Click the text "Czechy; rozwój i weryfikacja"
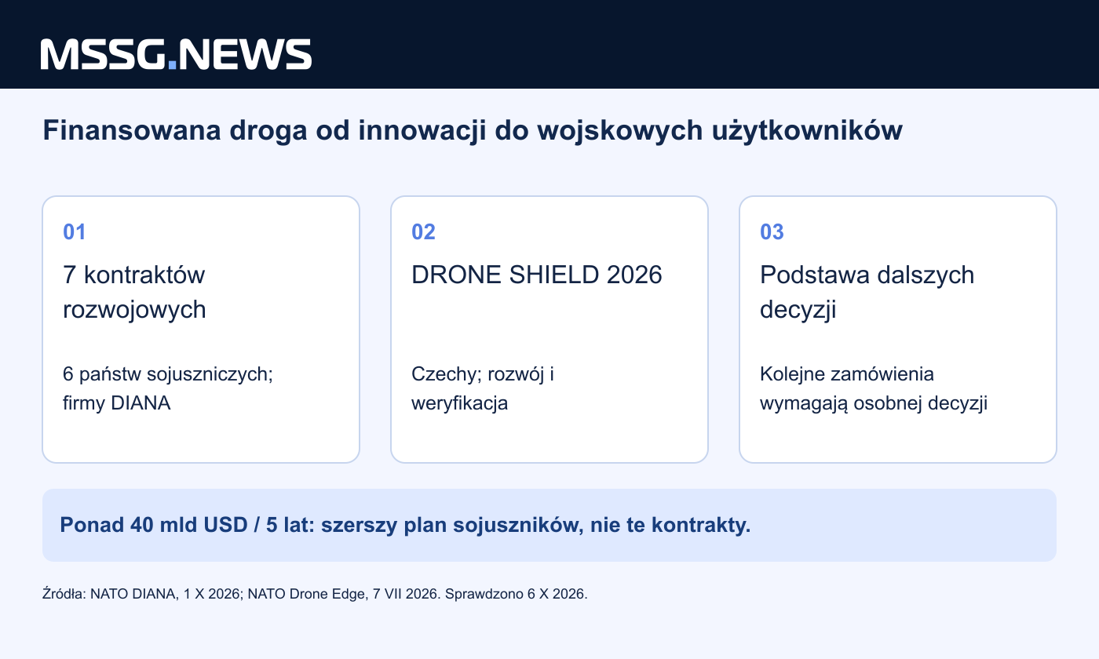Screen dimensions: 1099x659 point(483,389)
